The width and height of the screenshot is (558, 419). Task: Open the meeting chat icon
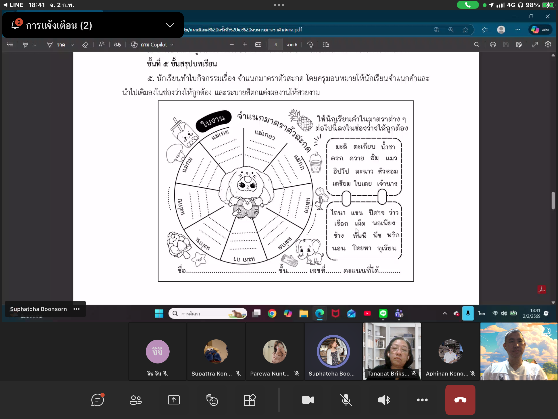point(97,400)
